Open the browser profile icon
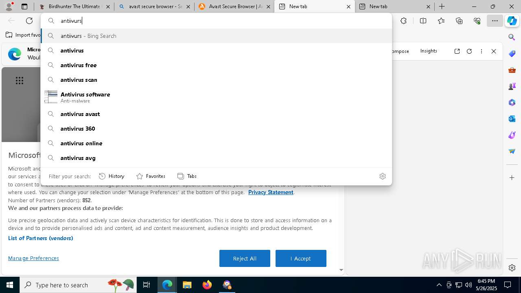The height and width of the screenshot is (293, 521). 9,7
